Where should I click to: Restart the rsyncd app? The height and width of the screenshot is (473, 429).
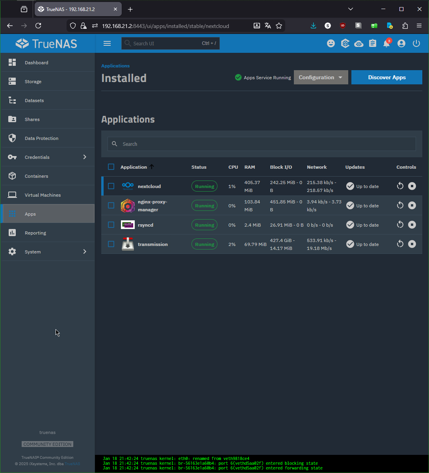(400, 225)
